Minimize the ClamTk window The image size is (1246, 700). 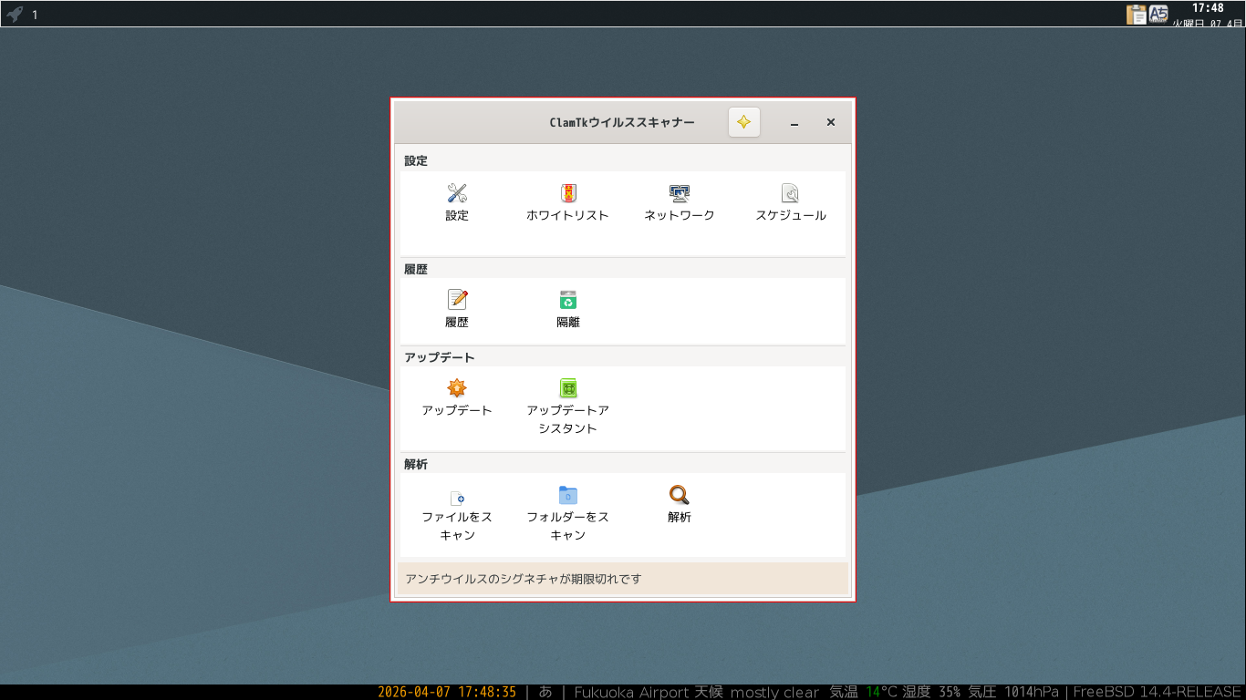tap(794, 122)
